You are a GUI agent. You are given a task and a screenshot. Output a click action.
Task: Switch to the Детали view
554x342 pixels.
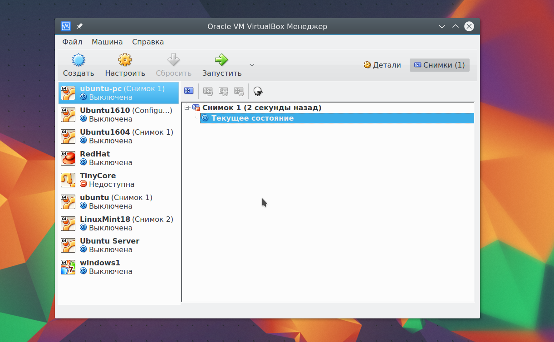(x=382, y=65)
